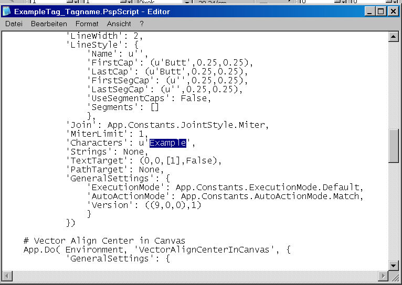Click the horizontal scrollbar right arrow
402x285 pixels.
tap(383, 276)
